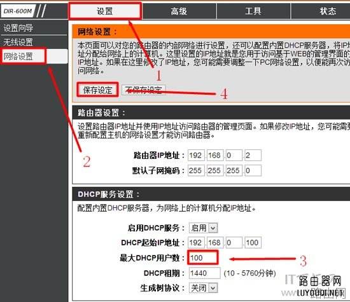Image resolution: width=350 pixels, height=302 pixels.
Task: Click router IP first octet field 192
Action: [x=196, y=155]
